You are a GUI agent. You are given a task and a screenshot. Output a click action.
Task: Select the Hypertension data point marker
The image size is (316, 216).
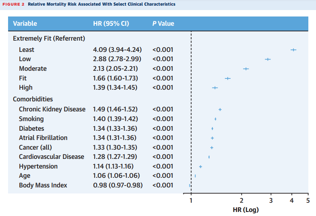point(200,167)
